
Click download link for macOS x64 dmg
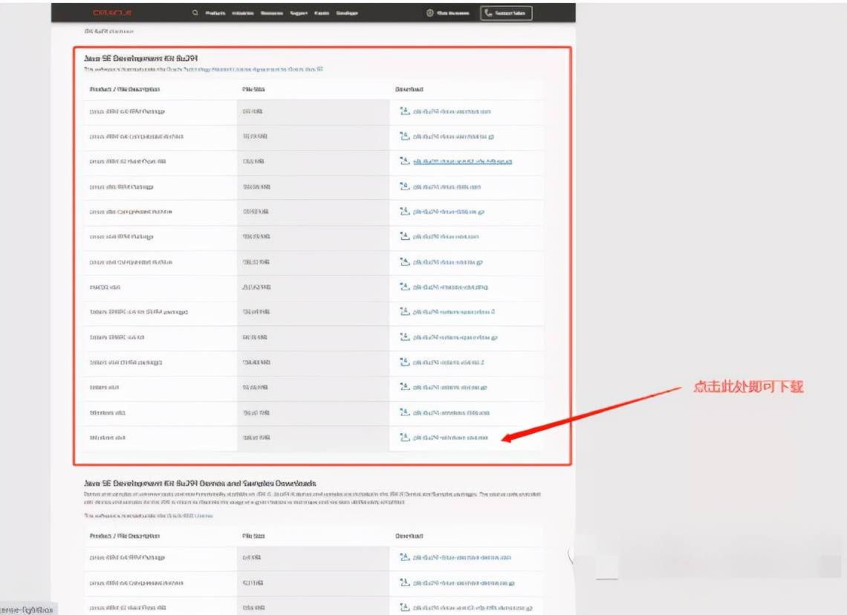tap(450, 287)
